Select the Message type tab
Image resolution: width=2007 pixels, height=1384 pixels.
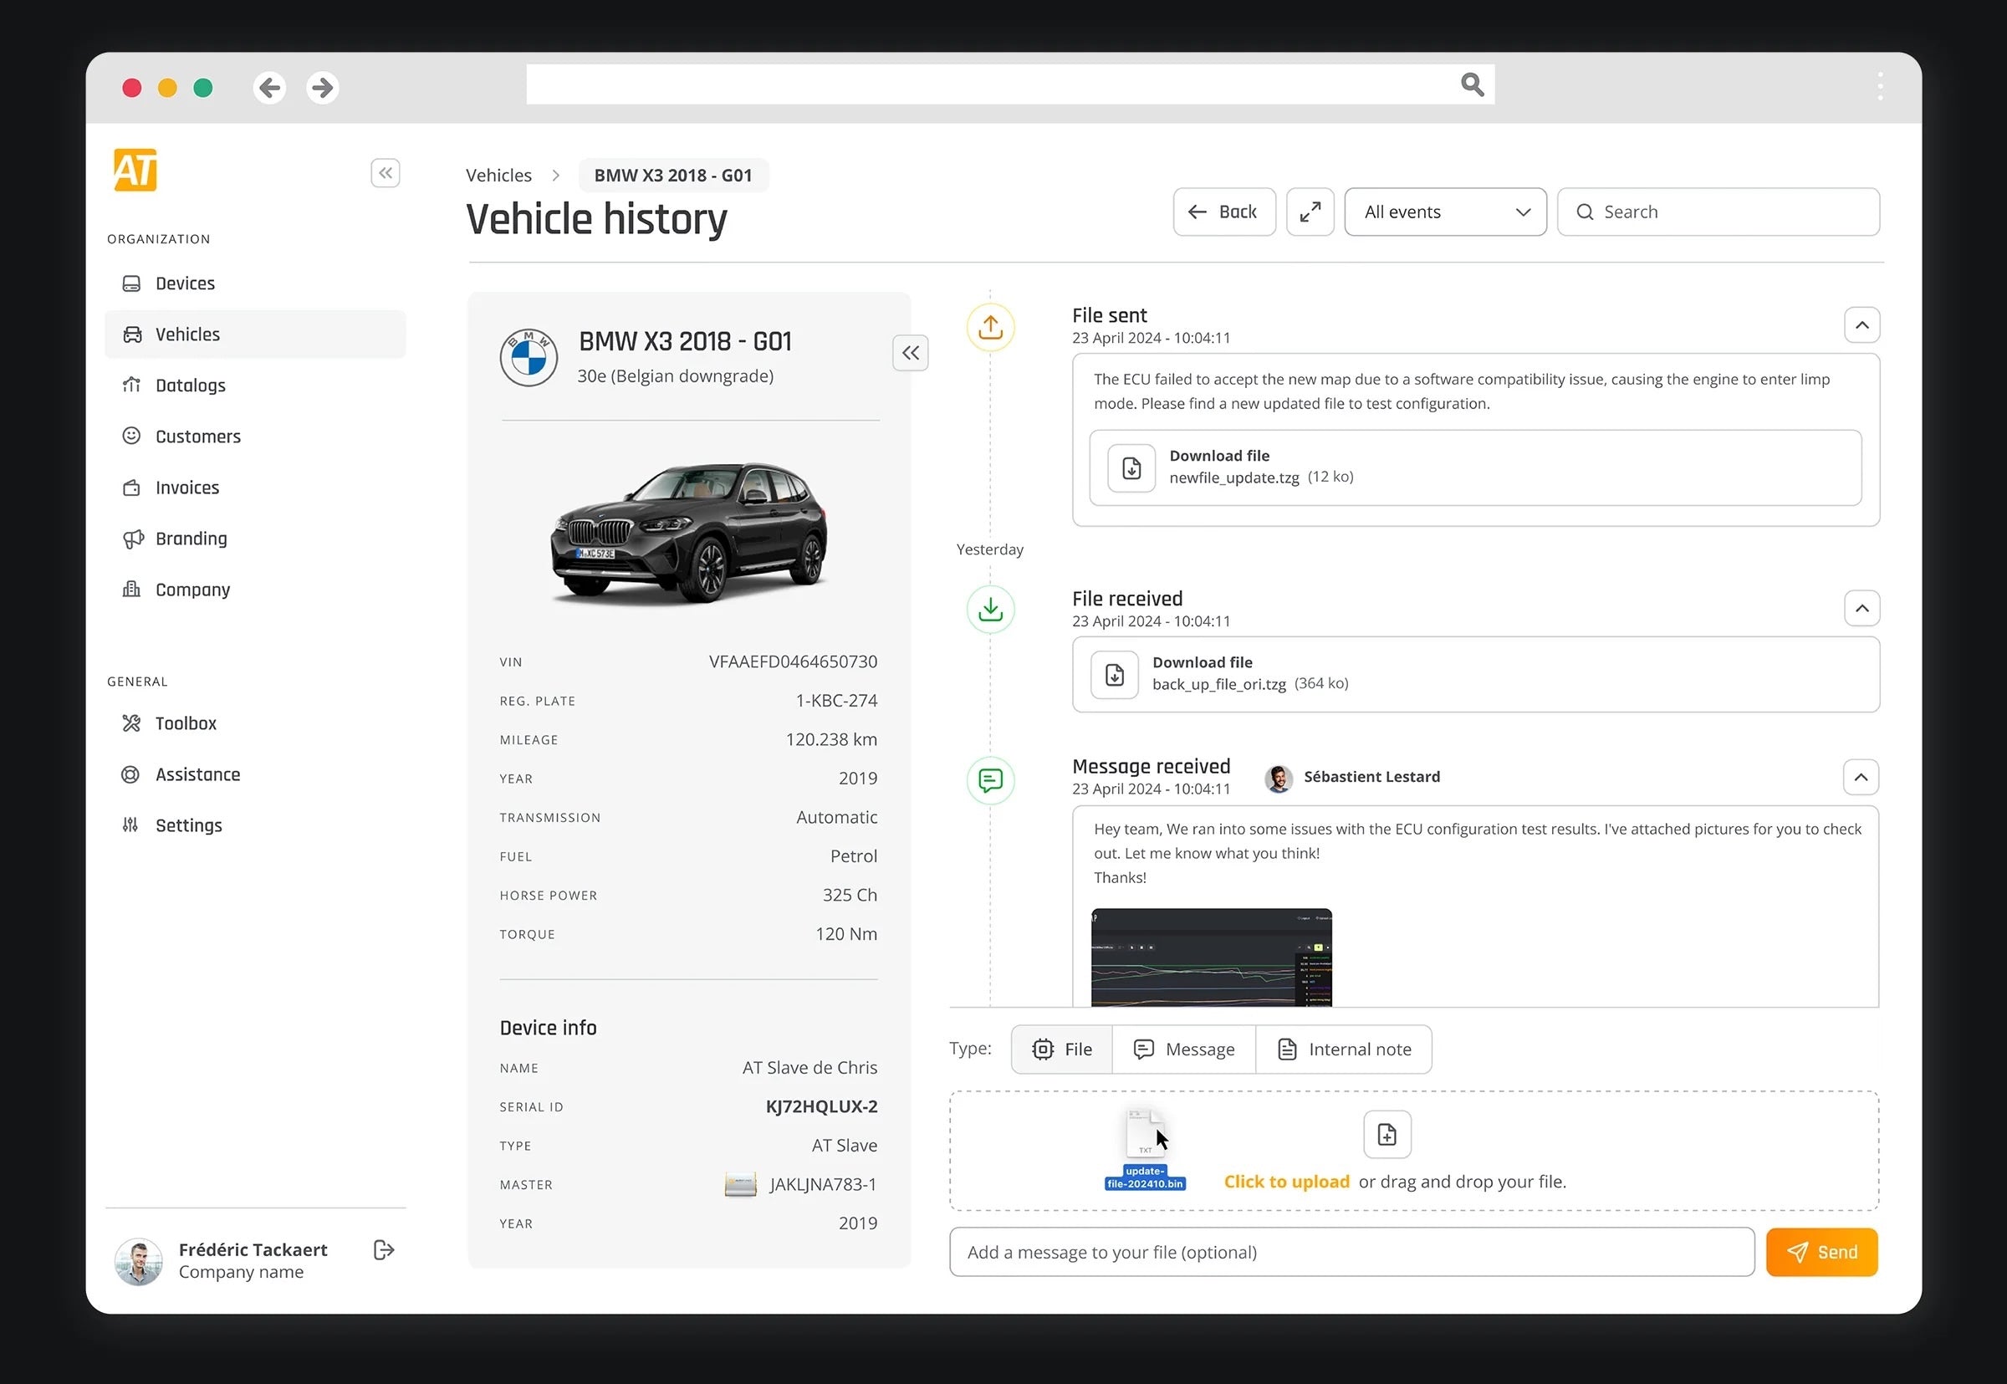[1184, 1049]
